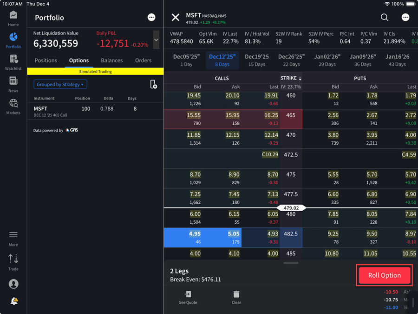
Task: Switch to the Balances tab
Action: [x=112, y=60]
